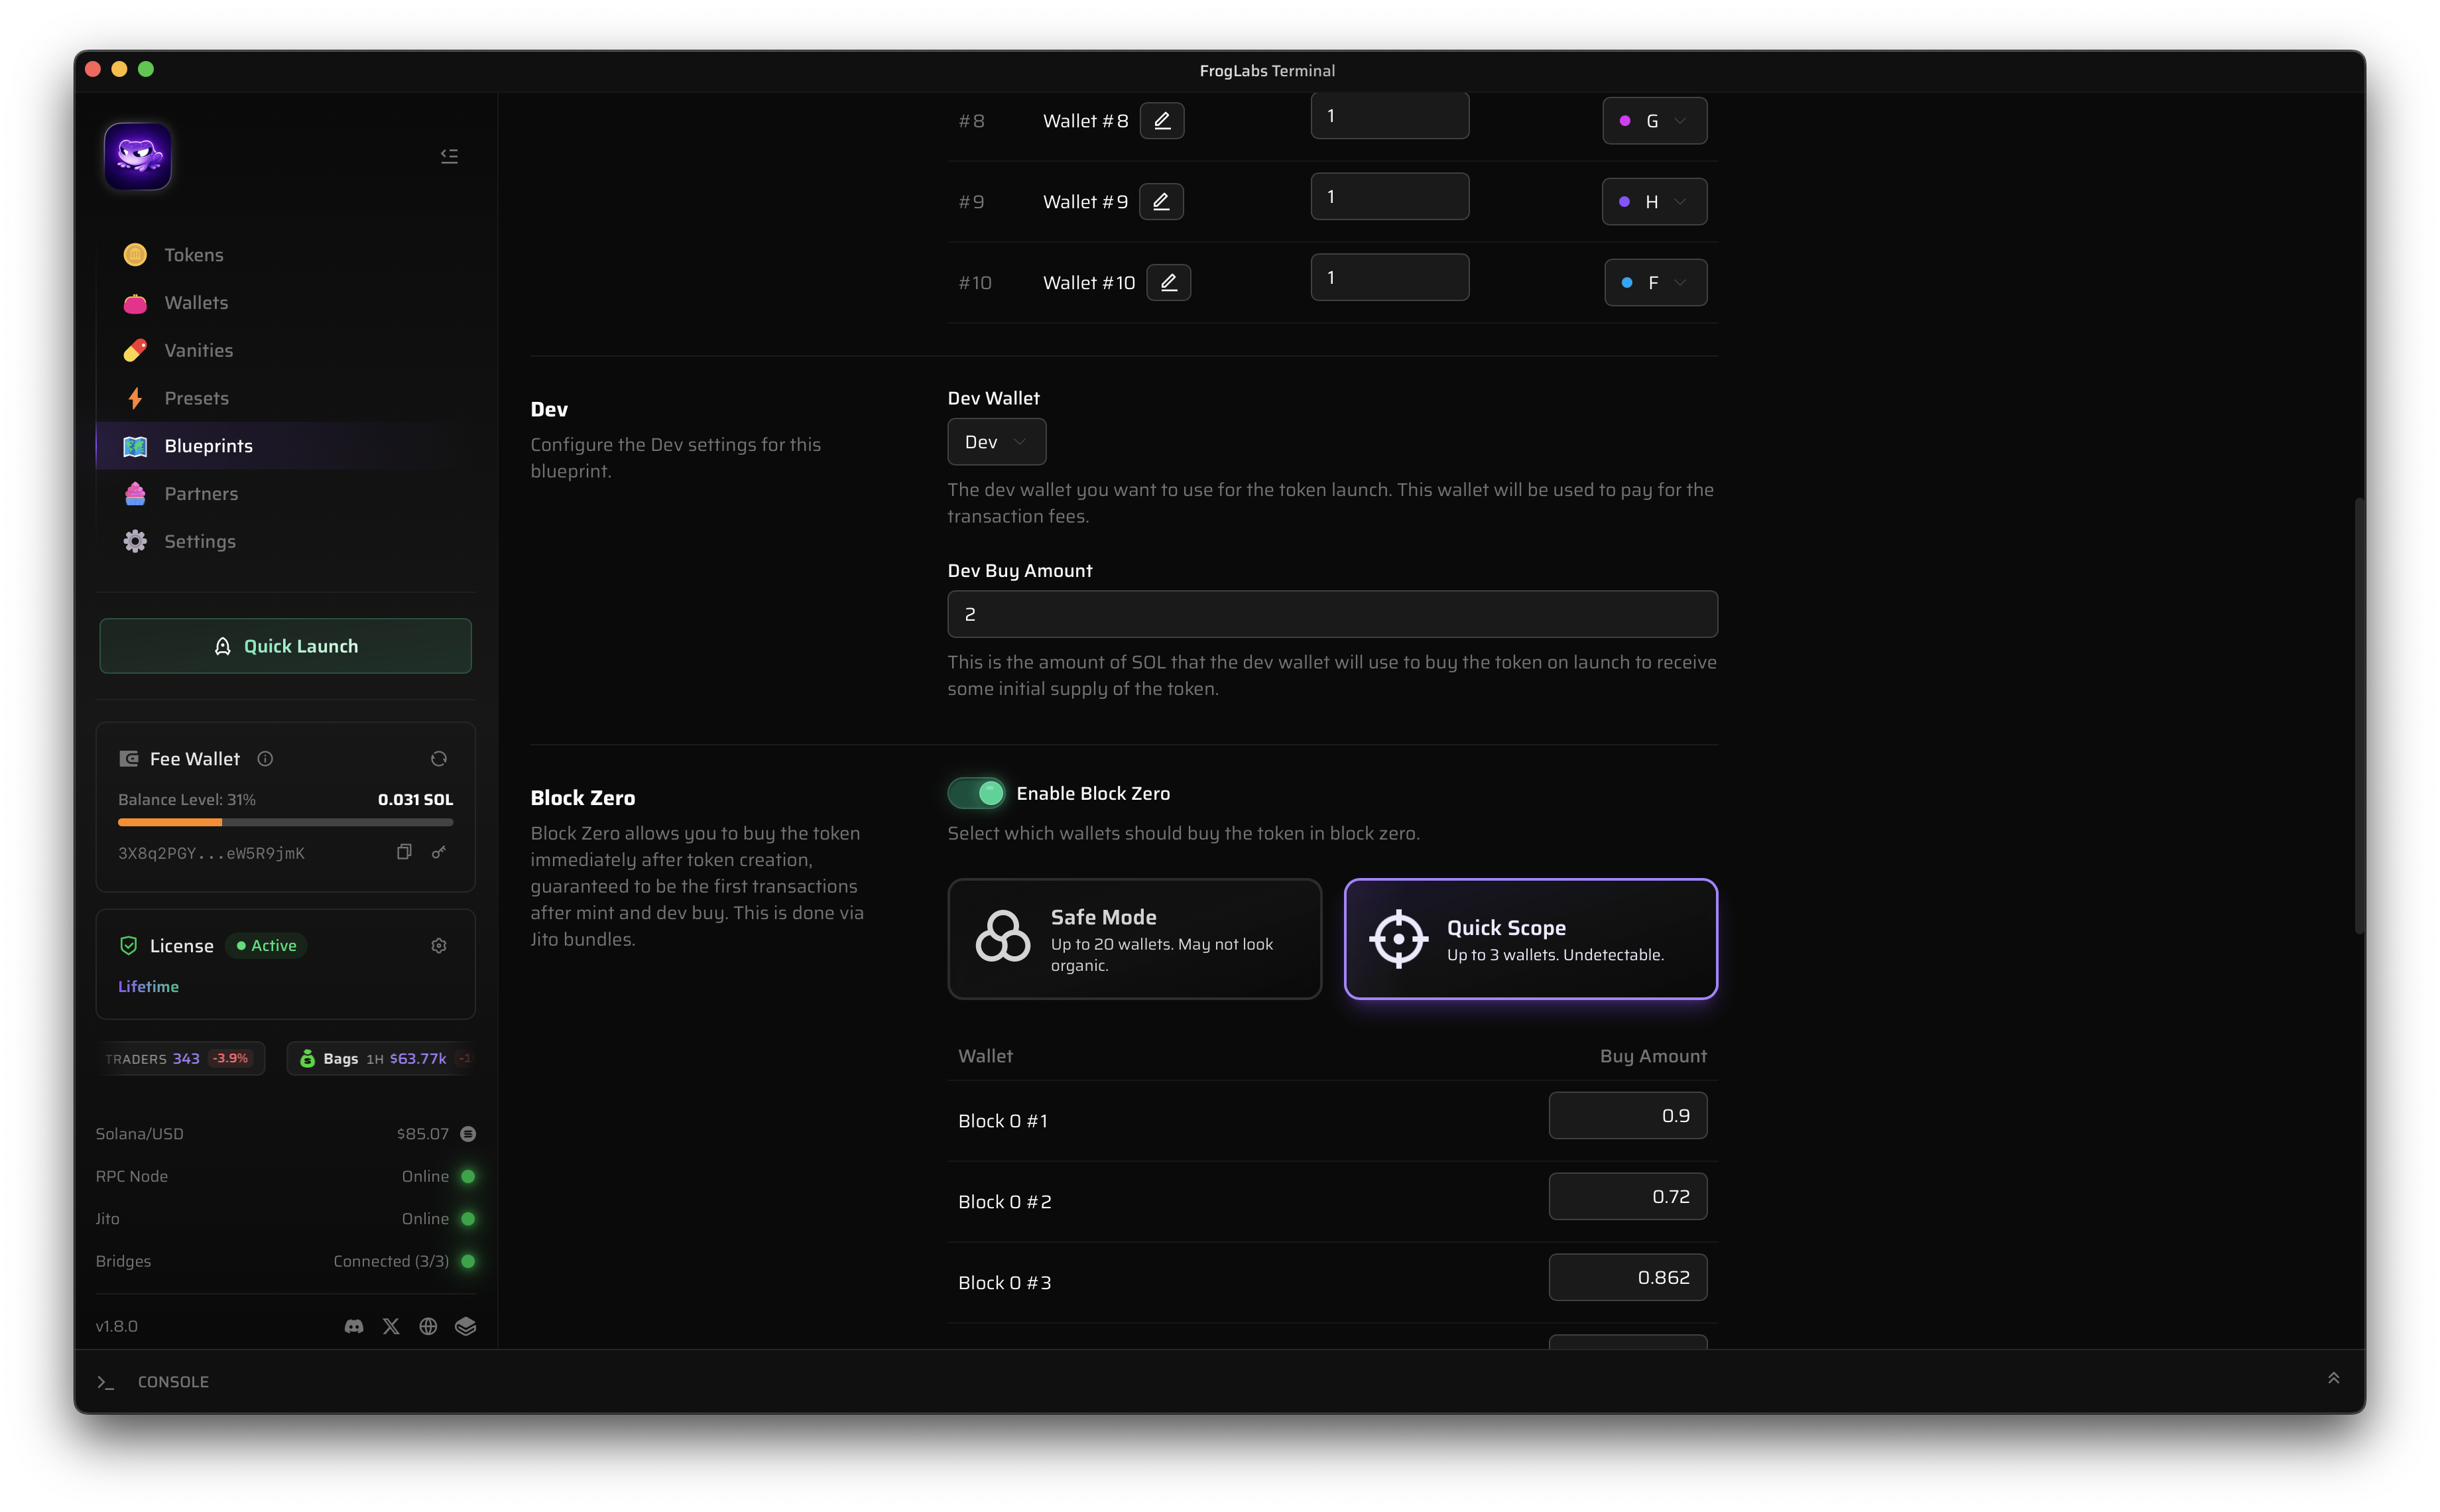2440x1512 pixels.
Task: Click the Wallet #9 amount input
Action: pyautogui.click(x=1390, y=196)
